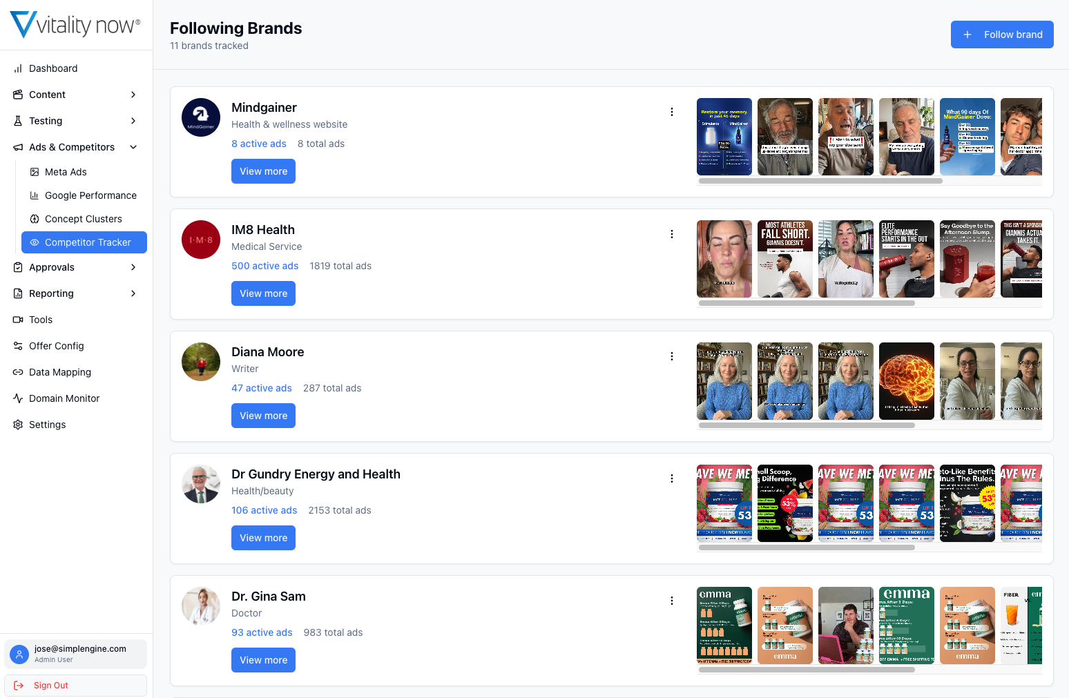The width and height of the screenshot is (1069, 698).
Task: Click the Mindgainer brand logo
Action: (x=201, y=117)
